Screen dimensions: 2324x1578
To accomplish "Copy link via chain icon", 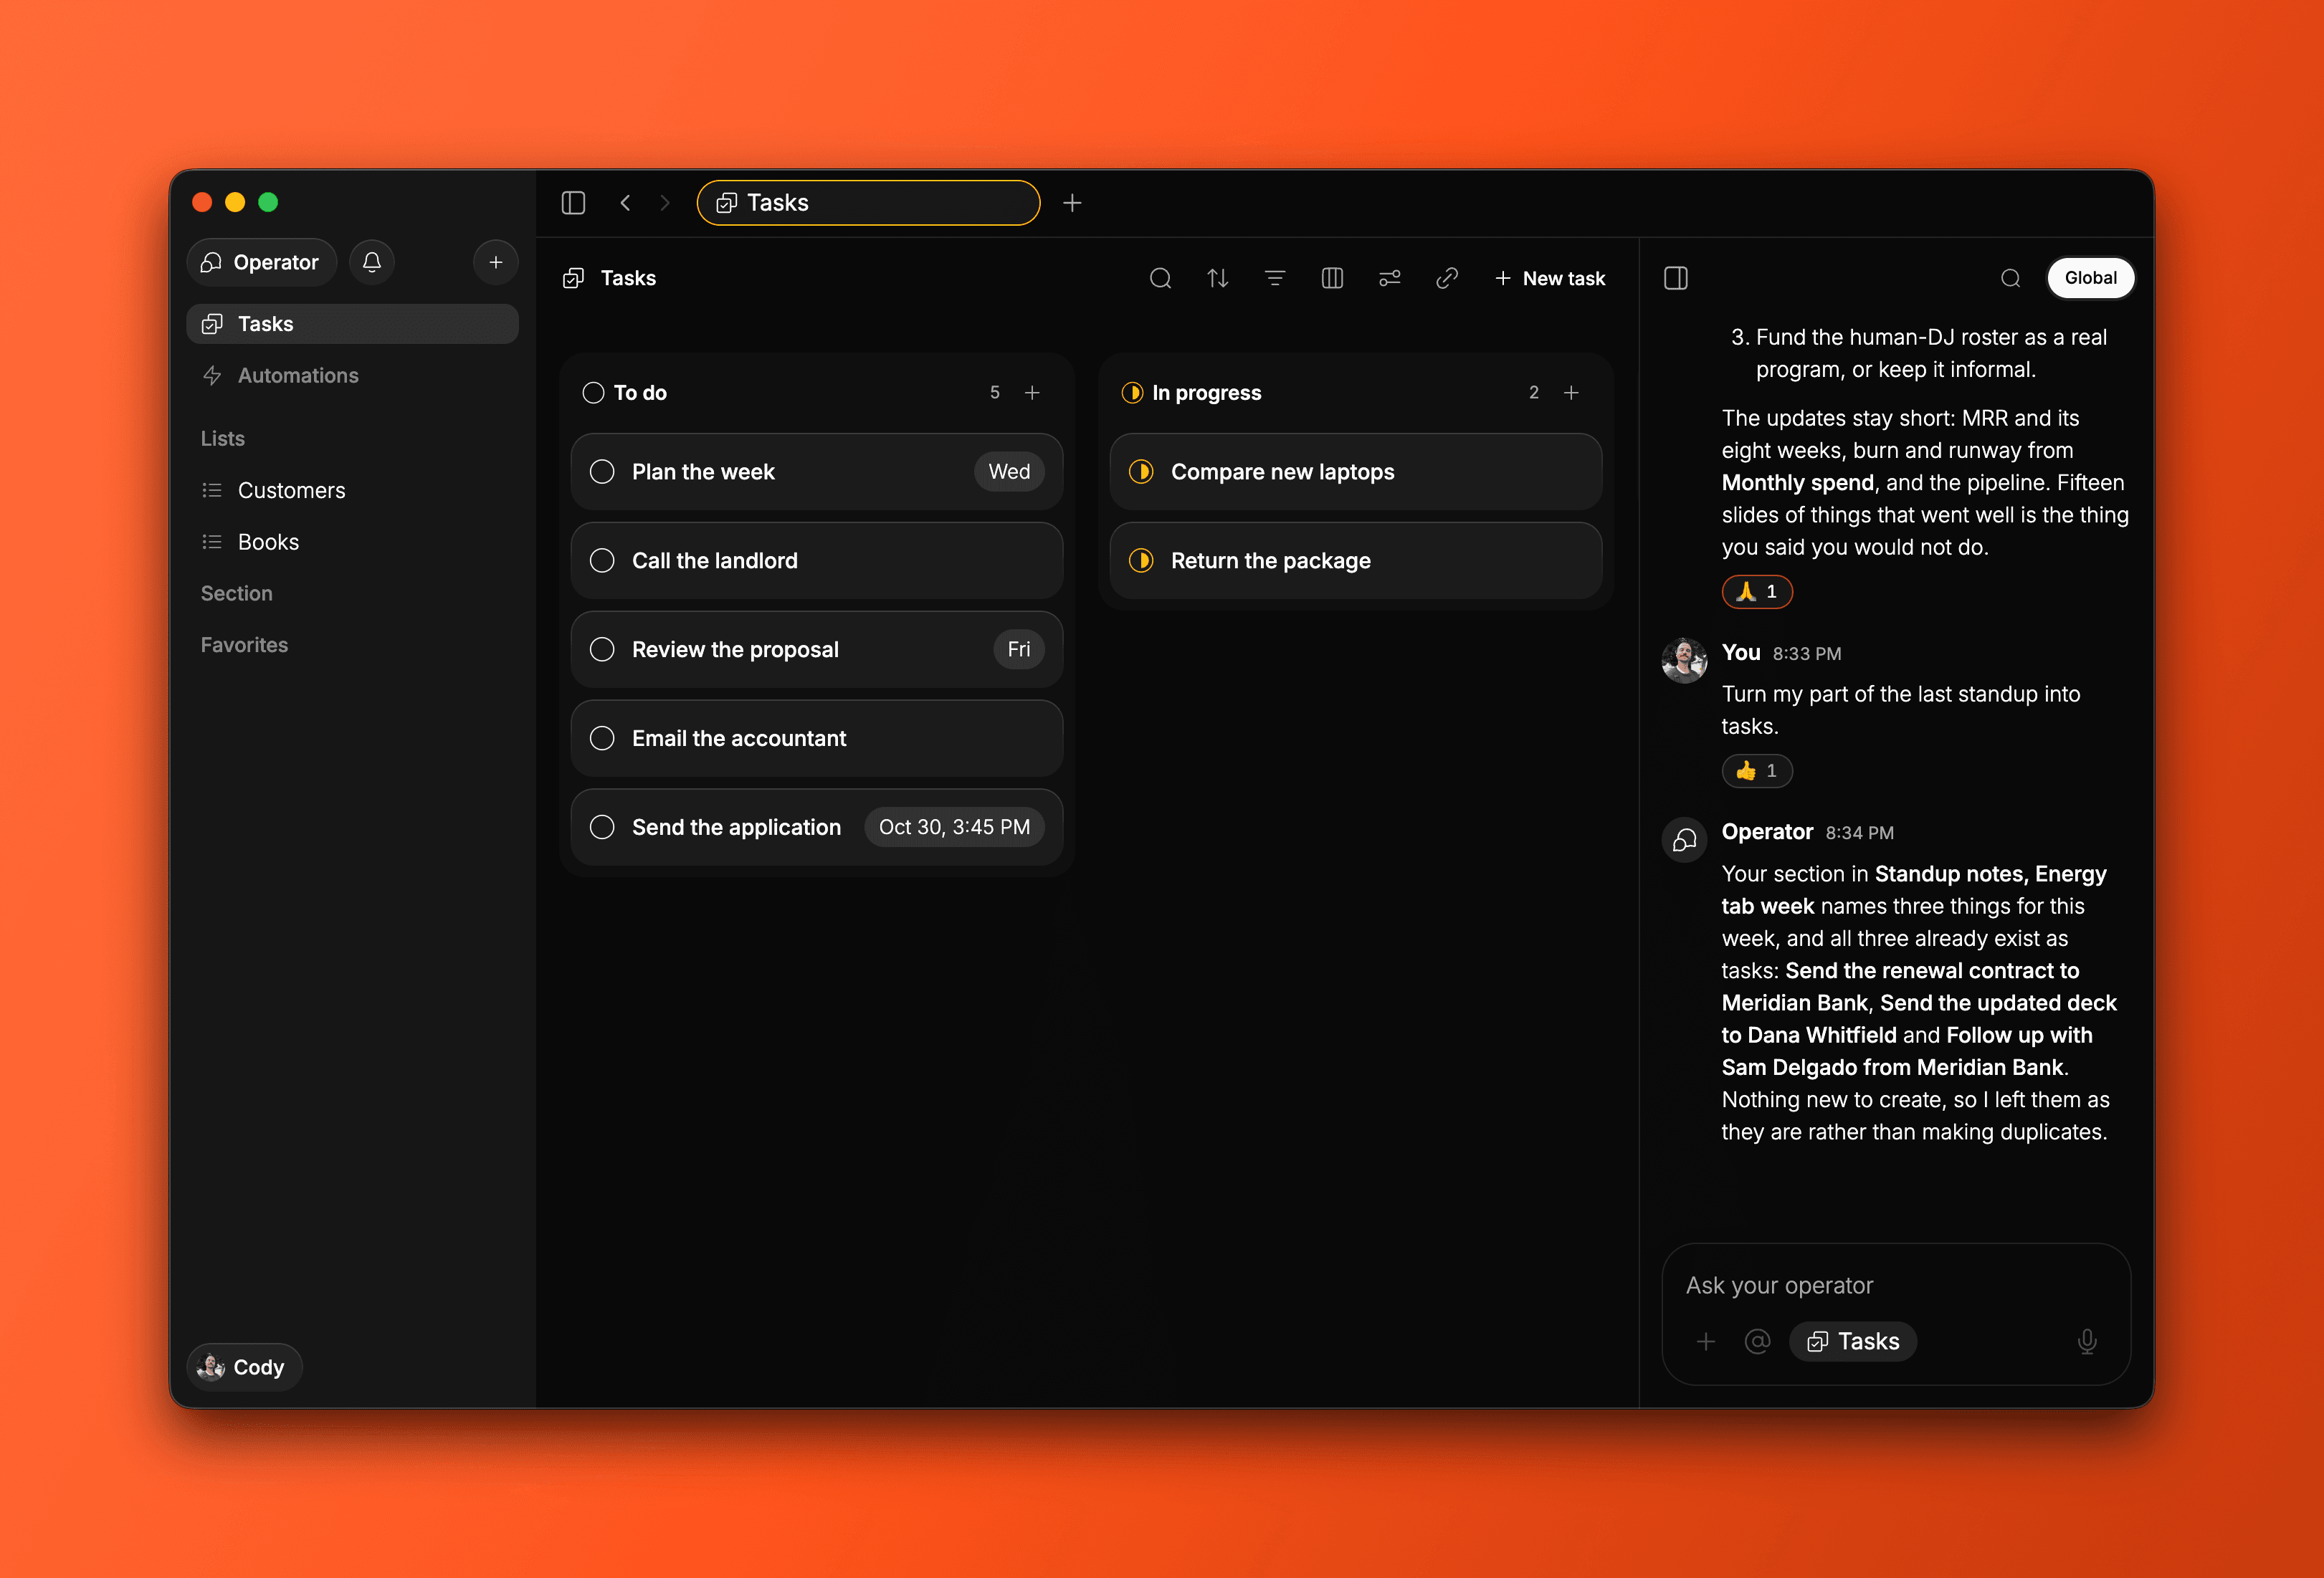I will click(1447, 278).
